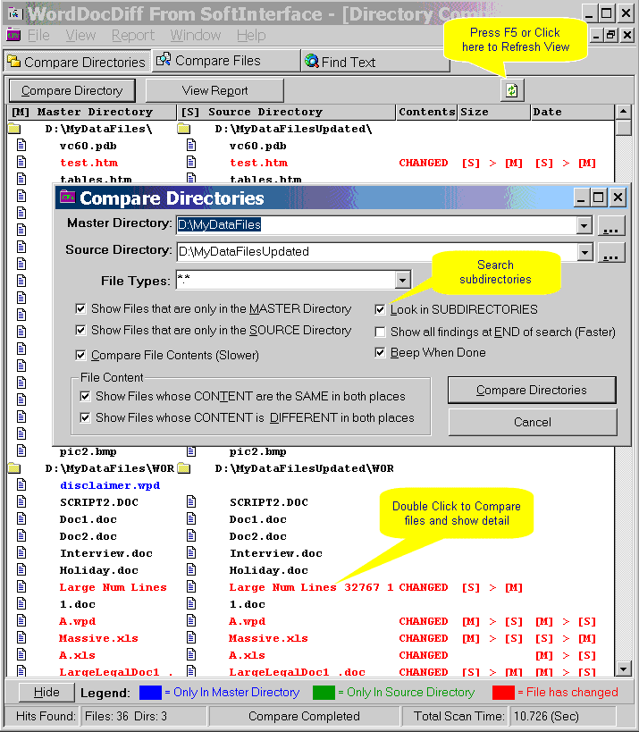Image resolution: width=639 pixels, height=732 pixels.
Task: Browse for Source Directory with ellipsis button
Action: (x=610, y=253)
